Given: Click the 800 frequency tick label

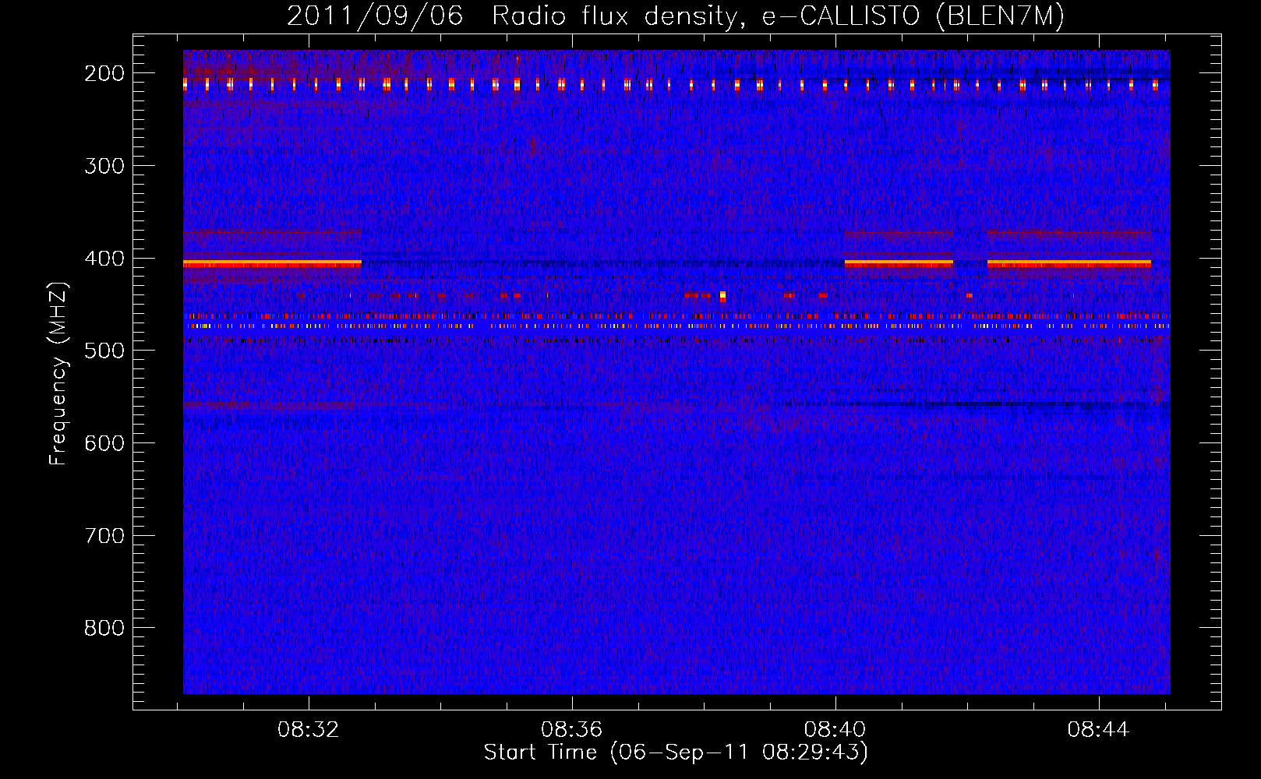Looking at the screenshot, I should tap(104, 628).
